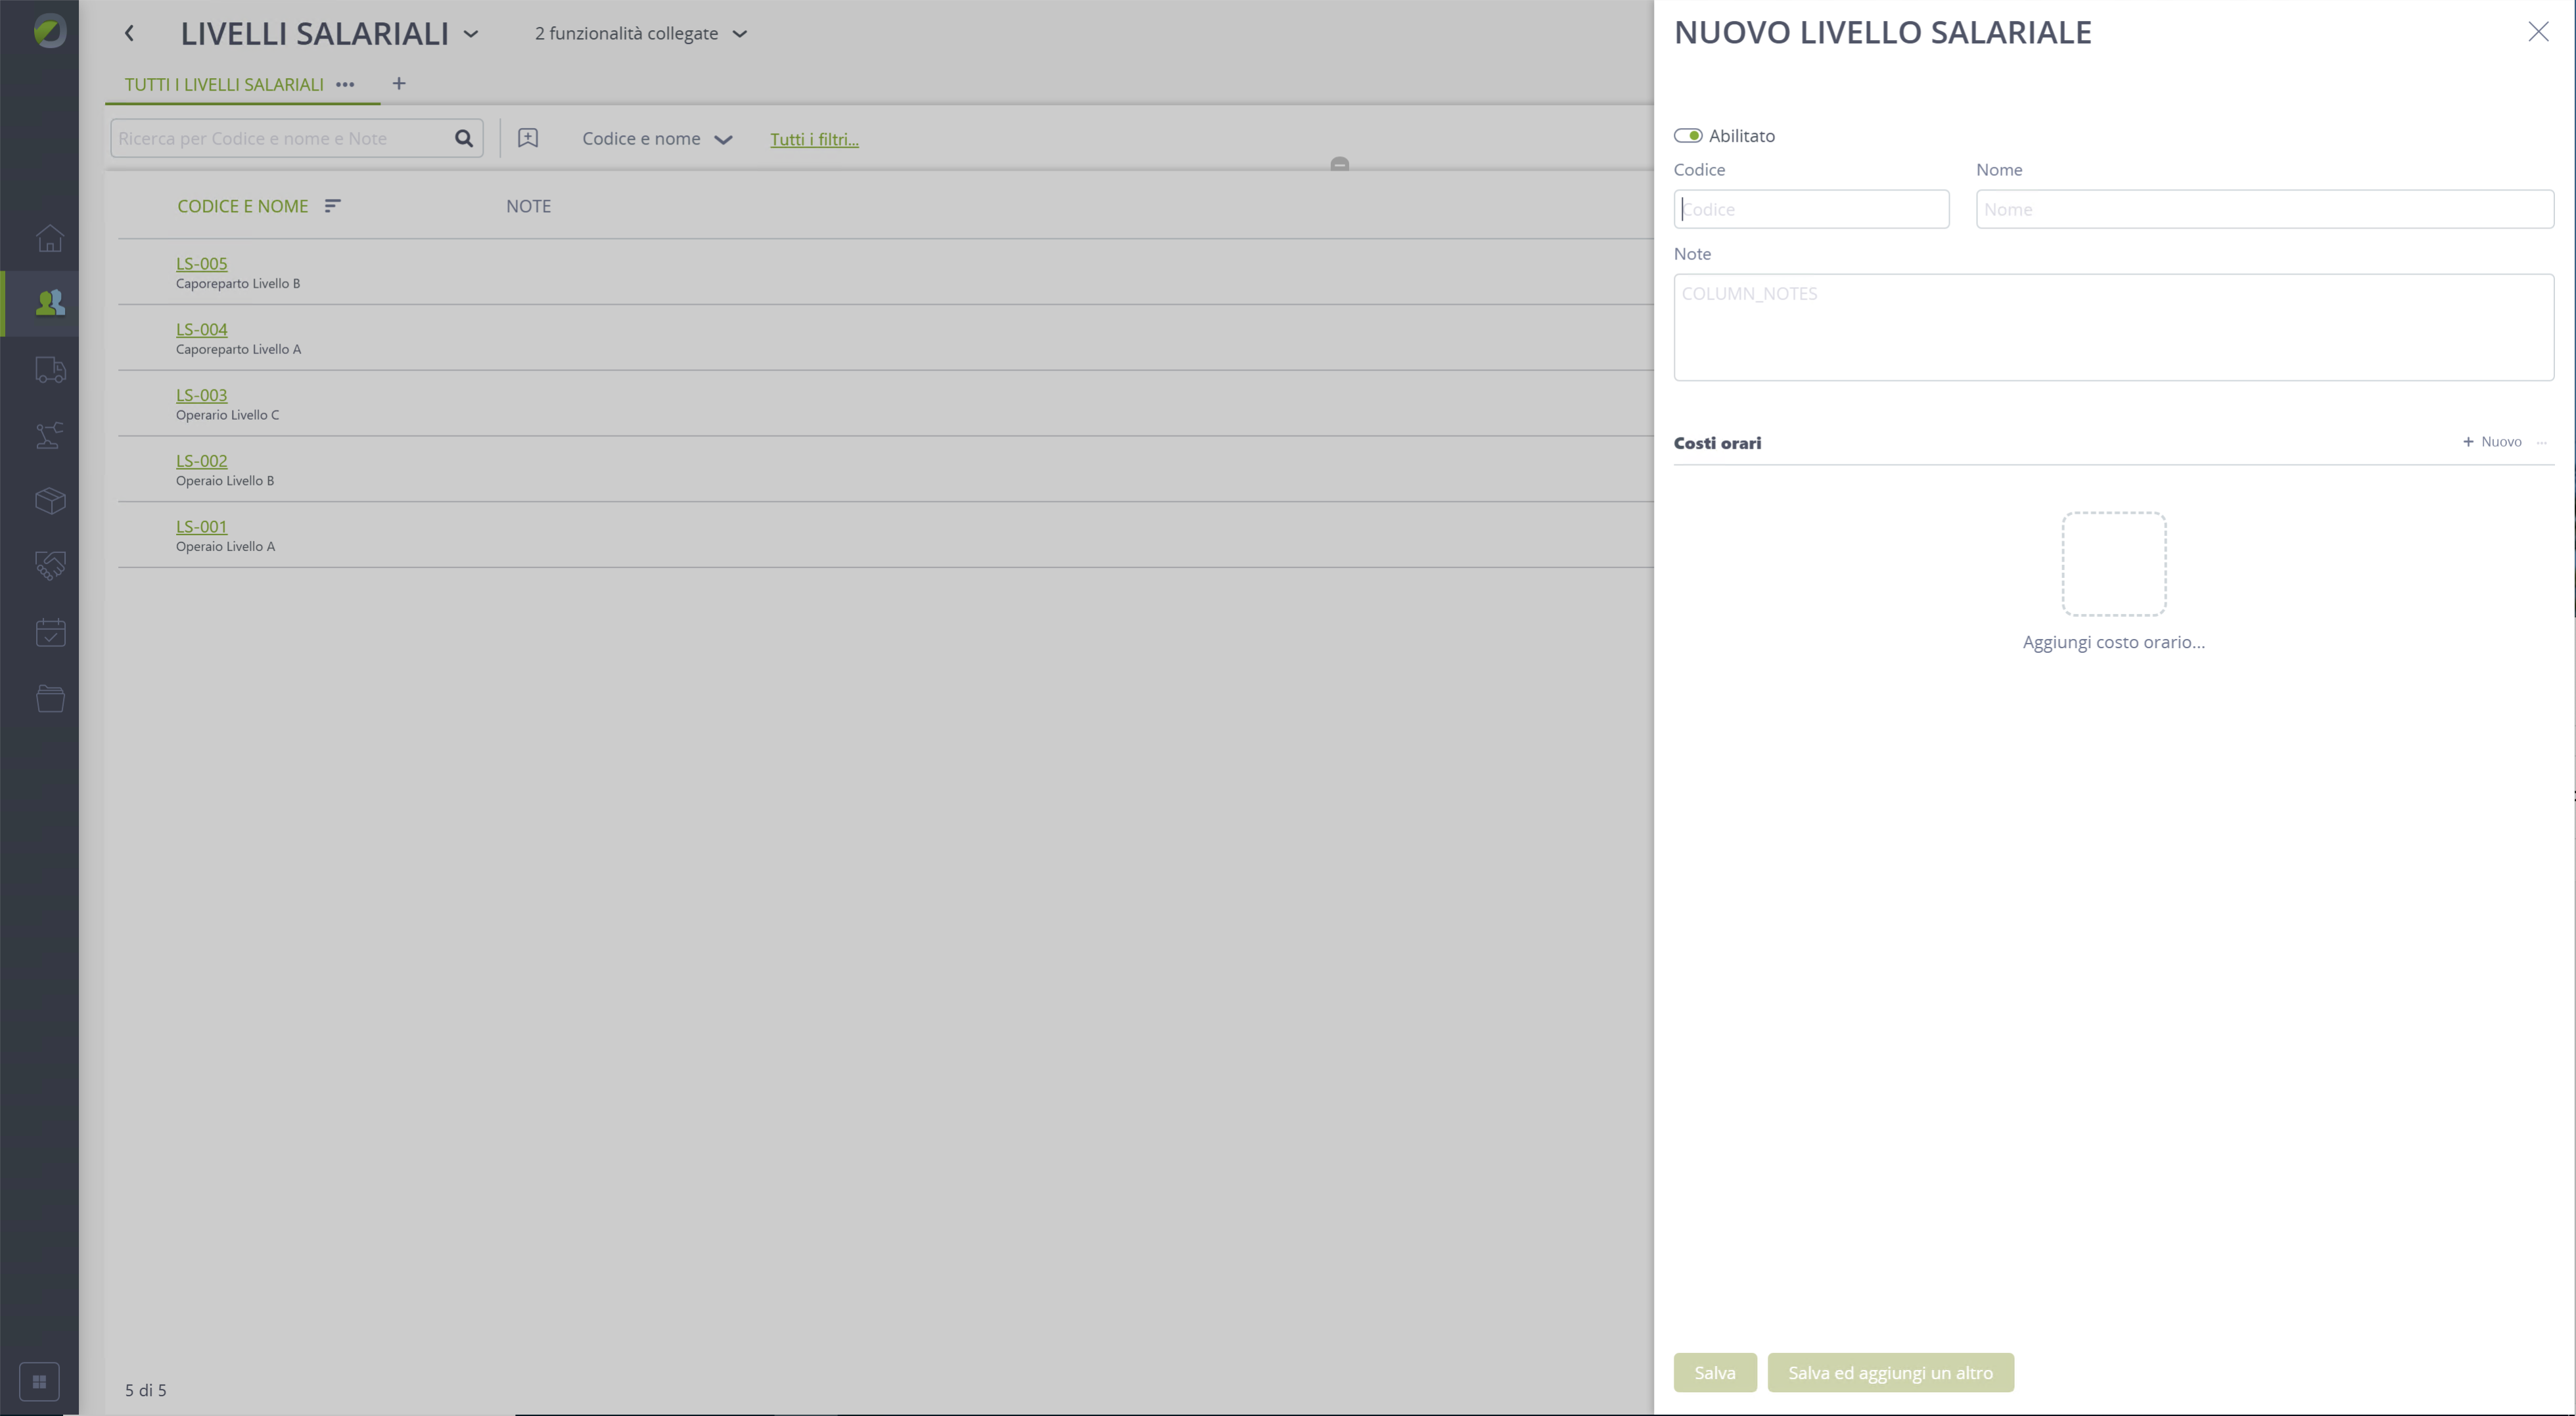Open the handshake sidebar icon
The image size is (2576, 1416).
(x=50, y=565)
